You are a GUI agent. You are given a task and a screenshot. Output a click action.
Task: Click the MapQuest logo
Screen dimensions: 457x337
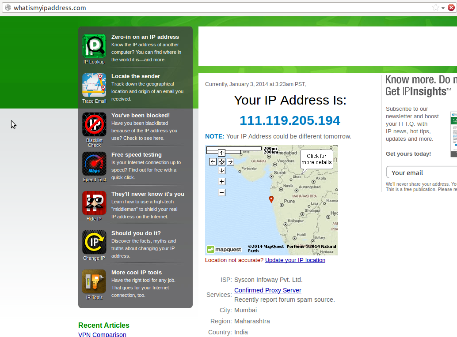tap(224, 250)
